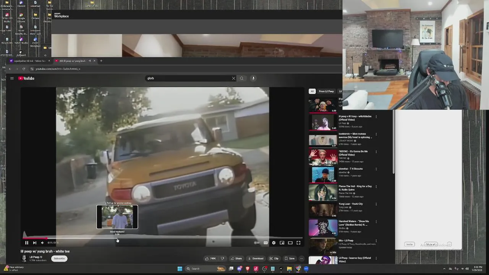Viewport: 489px width, 275px height.
Task: Open NSYNC It's Gonna Be Me thumbnail
Action: [x=323, y=157]
